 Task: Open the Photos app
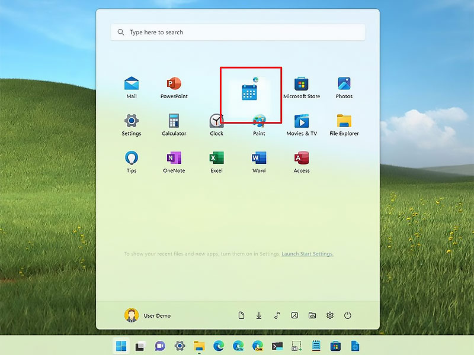(x=344, y=88)
